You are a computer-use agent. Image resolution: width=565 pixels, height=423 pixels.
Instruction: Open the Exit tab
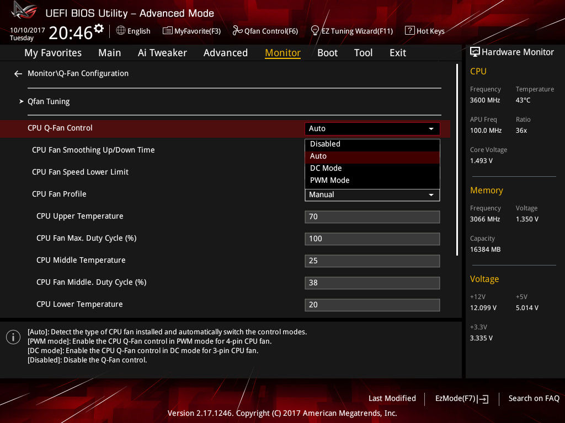pyautogui.click(x=398, y=53)
